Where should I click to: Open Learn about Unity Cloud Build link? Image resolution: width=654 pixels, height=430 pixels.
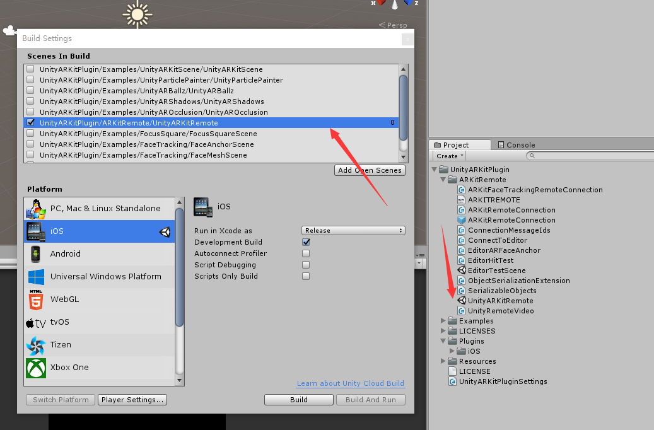350,383
